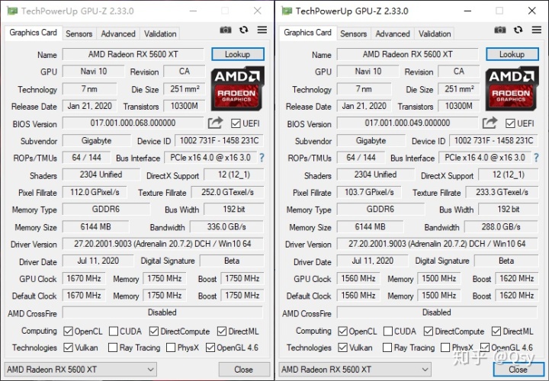Click GPU-Z app icon in right title bar
549x381 pixels.
coord(287,11)
